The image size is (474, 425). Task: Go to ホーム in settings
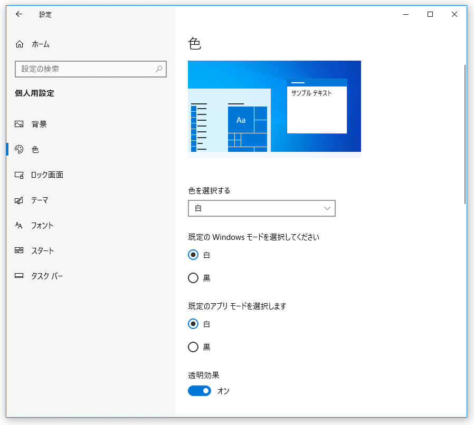click(91, 44)
